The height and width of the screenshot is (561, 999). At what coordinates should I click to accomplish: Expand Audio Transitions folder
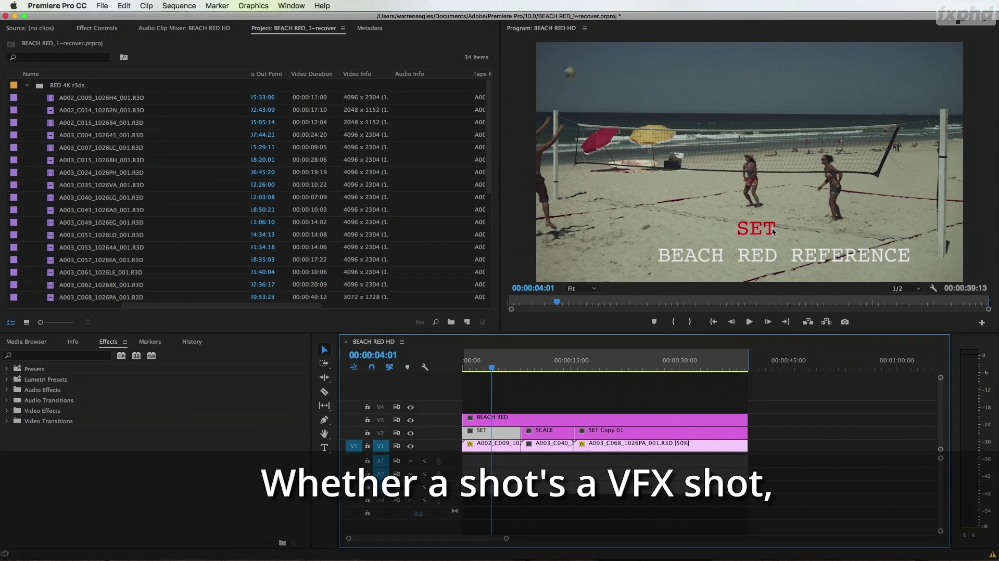[x=6, y=400]
